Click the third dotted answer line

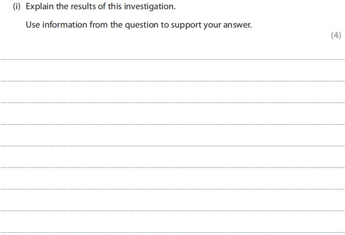click(172, 103)
